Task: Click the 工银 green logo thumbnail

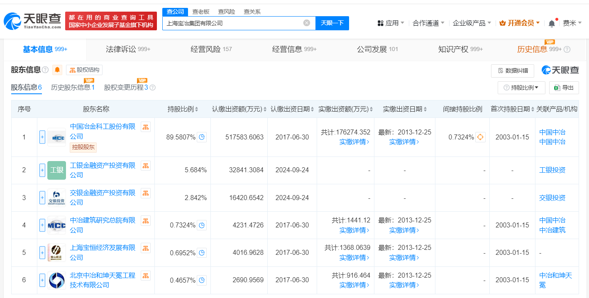Action: click(56, 170)
